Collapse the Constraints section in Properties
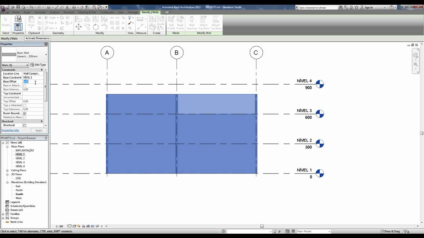The image size is (424, 238). (x=42, y=70)
